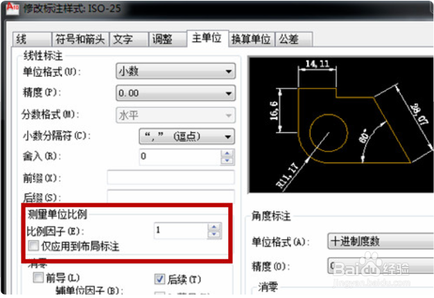Open the 符号和箭头 tab
This screenshot has width=434, height=298.
pyautogui.click(x=80, y=39)
